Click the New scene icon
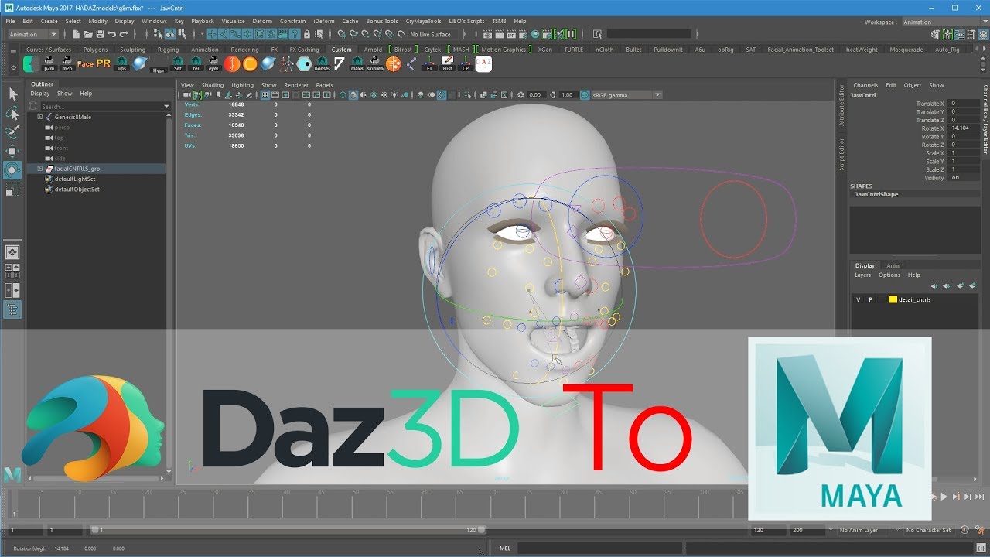Screen dimensions: 990x557 tap(77, 34)
